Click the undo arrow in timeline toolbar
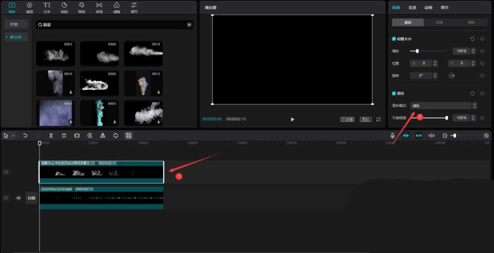This screenshot has height=253, width=494. pyautogui.click(x=25, y=136)
